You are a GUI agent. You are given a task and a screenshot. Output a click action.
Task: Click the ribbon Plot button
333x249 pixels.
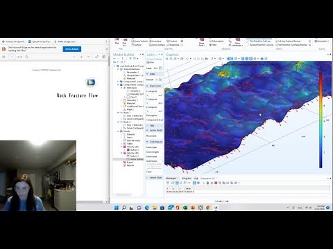tap(117, 41)
